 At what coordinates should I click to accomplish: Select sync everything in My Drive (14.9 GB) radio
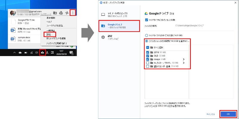tap(147, 35)
